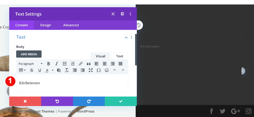Open the emoji picker
This screenshot has height=117, width=254.
point(107,70)
